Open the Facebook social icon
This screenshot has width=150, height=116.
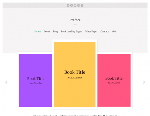click(71, 5)
